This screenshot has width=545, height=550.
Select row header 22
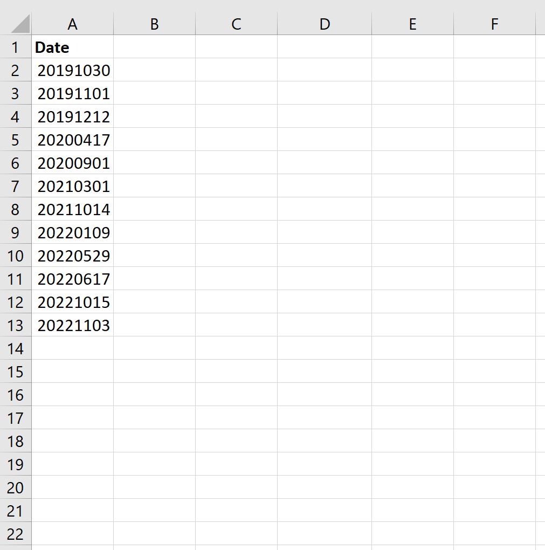tap(16, 534)
